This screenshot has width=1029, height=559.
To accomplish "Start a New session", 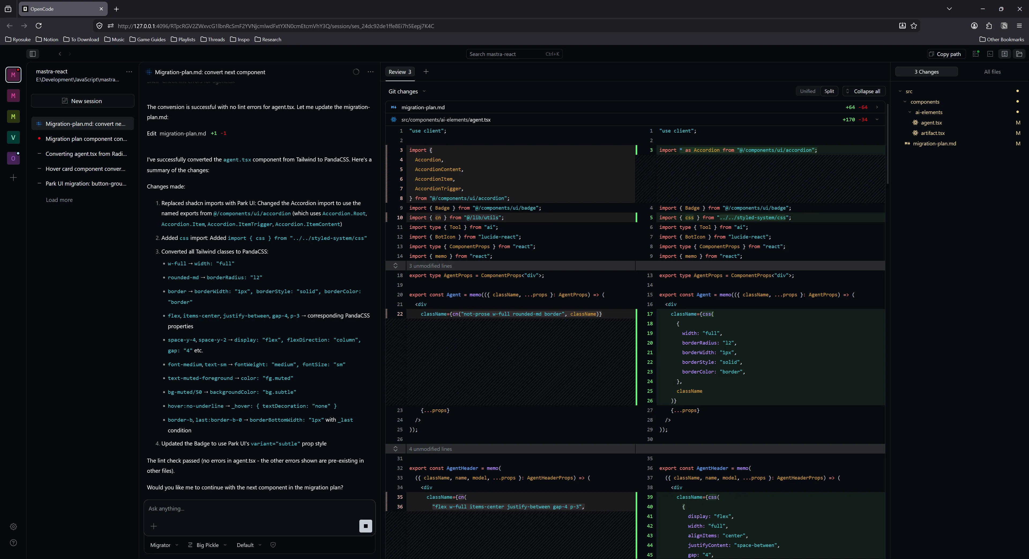I will coord(82,101).
